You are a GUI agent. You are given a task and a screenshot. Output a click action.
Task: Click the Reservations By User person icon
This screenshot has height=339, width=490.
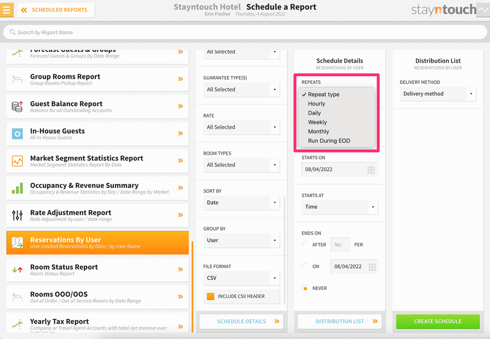17,242
